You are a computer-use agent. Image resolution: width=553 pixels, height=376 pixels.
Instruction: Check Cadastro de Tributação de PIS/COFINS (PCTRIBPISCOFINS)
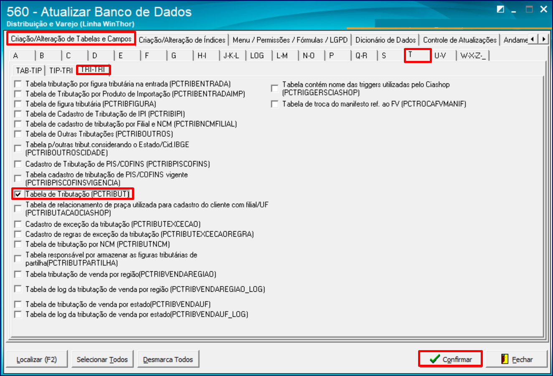coord(18,164)
